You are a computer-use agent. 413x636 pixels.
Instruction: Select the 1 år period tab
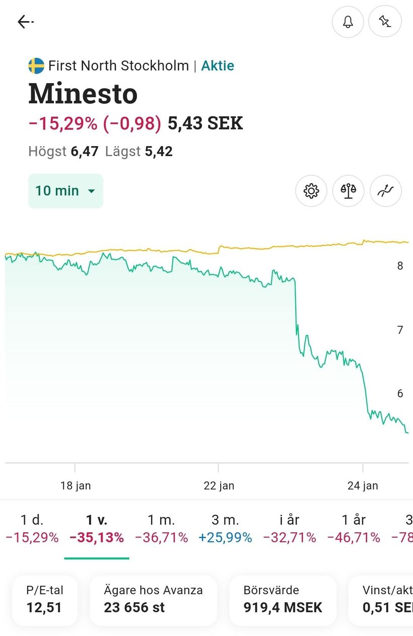(x=354, y=529)
